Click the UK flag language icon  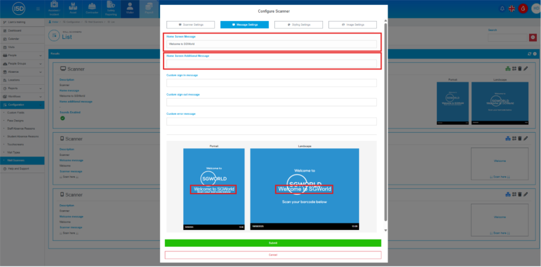click(511, 9)
